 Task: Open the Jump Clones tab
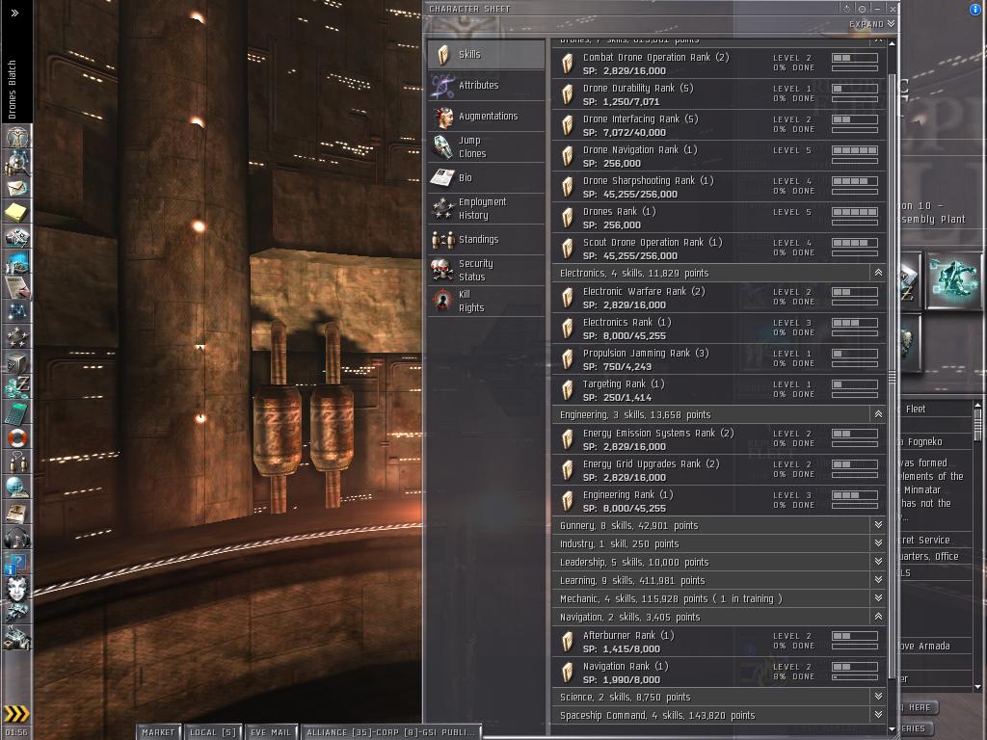(486, 147)
